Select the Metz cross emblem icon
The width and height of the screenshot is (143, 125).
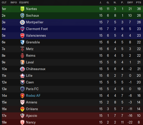click(22, 49)
